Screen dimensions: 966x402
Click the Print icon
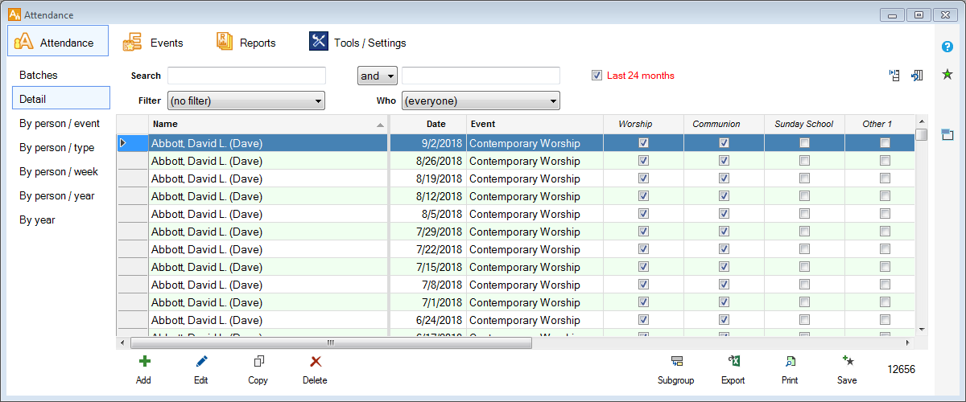coord(790,362)
